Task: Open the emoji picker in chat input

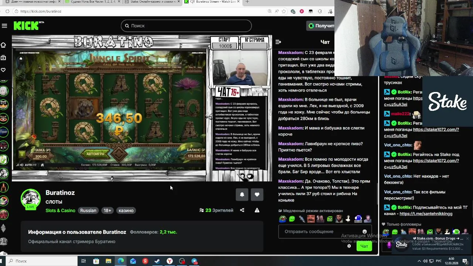Action: (364, 232)
